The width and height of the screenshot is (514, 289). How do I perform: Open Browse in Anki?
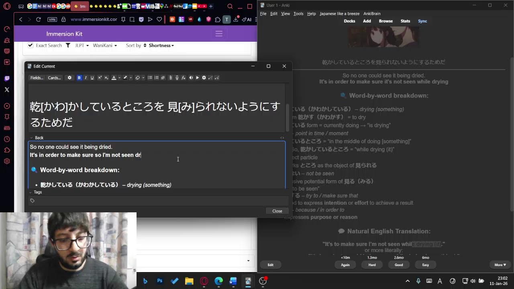385,21
